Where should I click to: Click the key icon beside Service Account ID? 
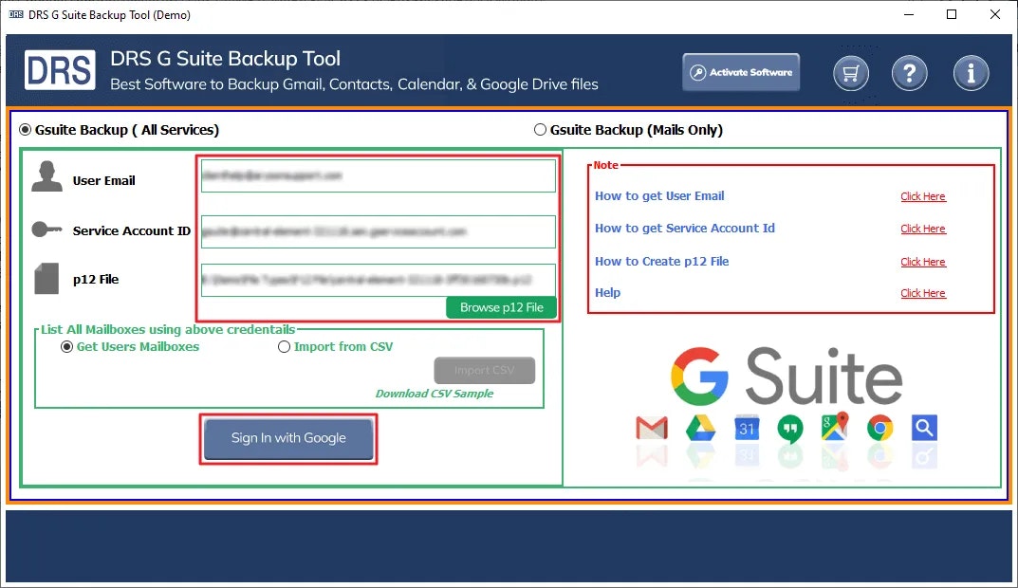[46, 230]
